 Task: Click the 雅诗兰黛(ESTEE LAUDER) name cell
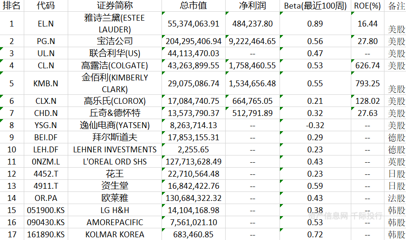pos(115,24)
